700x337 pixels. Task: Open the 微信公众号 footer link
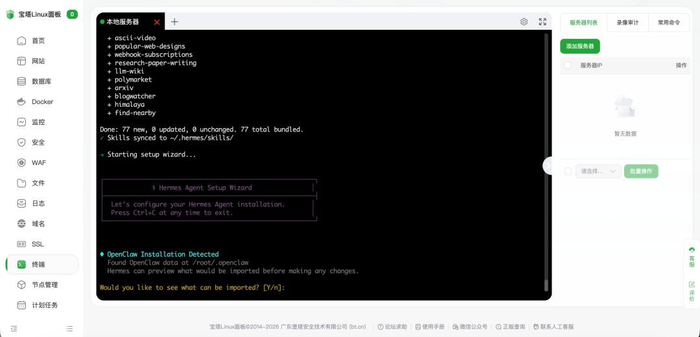click(x=470, y=327)
